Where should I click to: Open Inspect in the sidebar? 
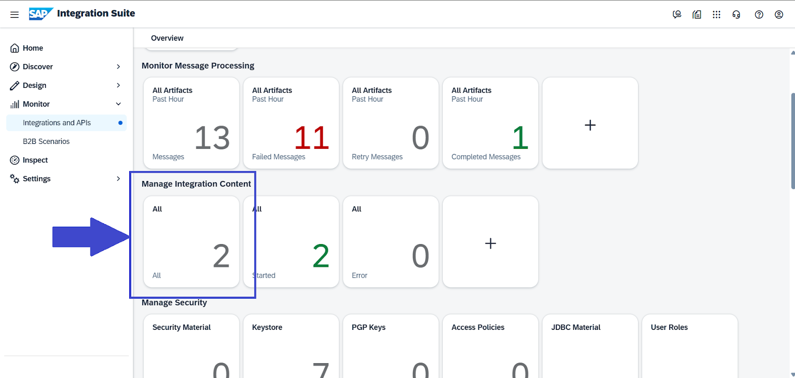click(67, 160)
